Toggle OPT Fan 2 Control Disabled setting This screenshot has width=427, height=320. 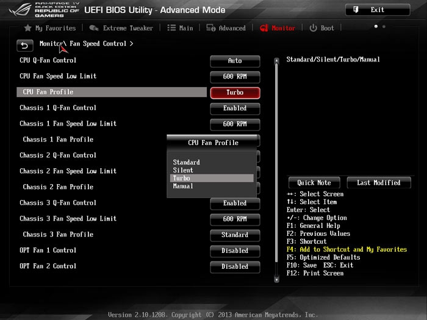coord(235,266)
